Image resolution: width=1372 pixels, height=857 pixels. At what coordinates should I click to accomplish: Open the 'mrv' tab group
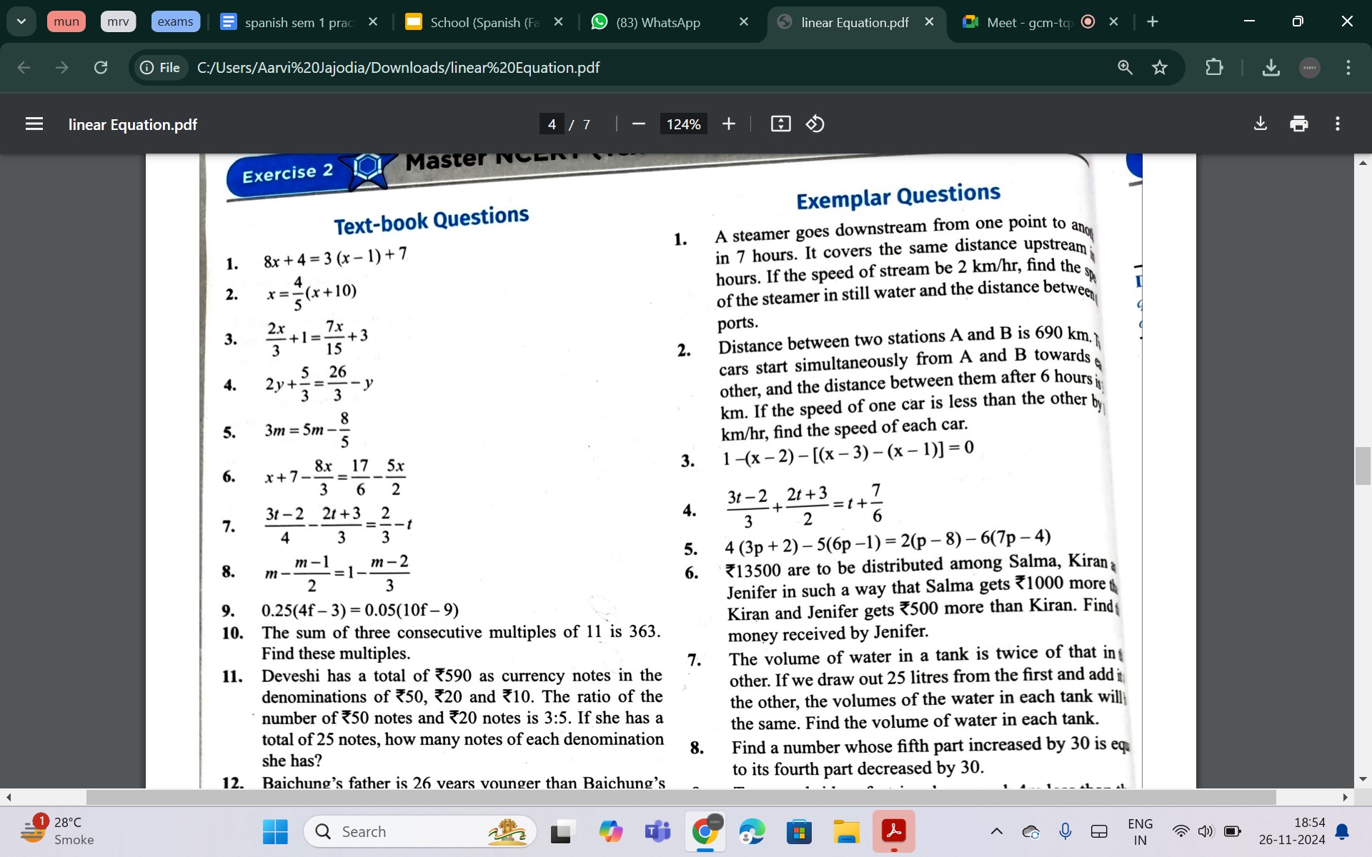pyautogui.click(x=118, y=21)
